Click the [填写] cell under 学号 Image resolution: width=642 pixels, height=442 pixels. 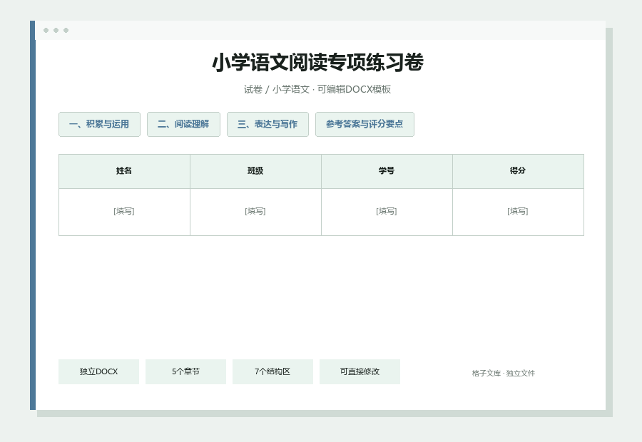click(387, 212)
